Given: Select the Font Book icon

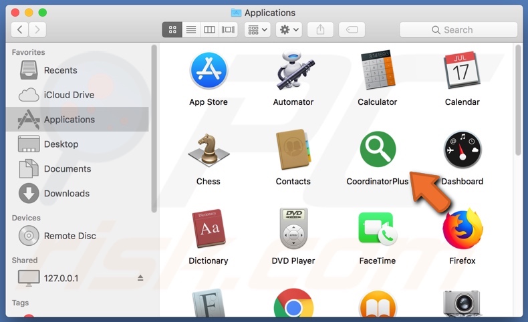Looking at the screenshot, I should pos(209,303).
